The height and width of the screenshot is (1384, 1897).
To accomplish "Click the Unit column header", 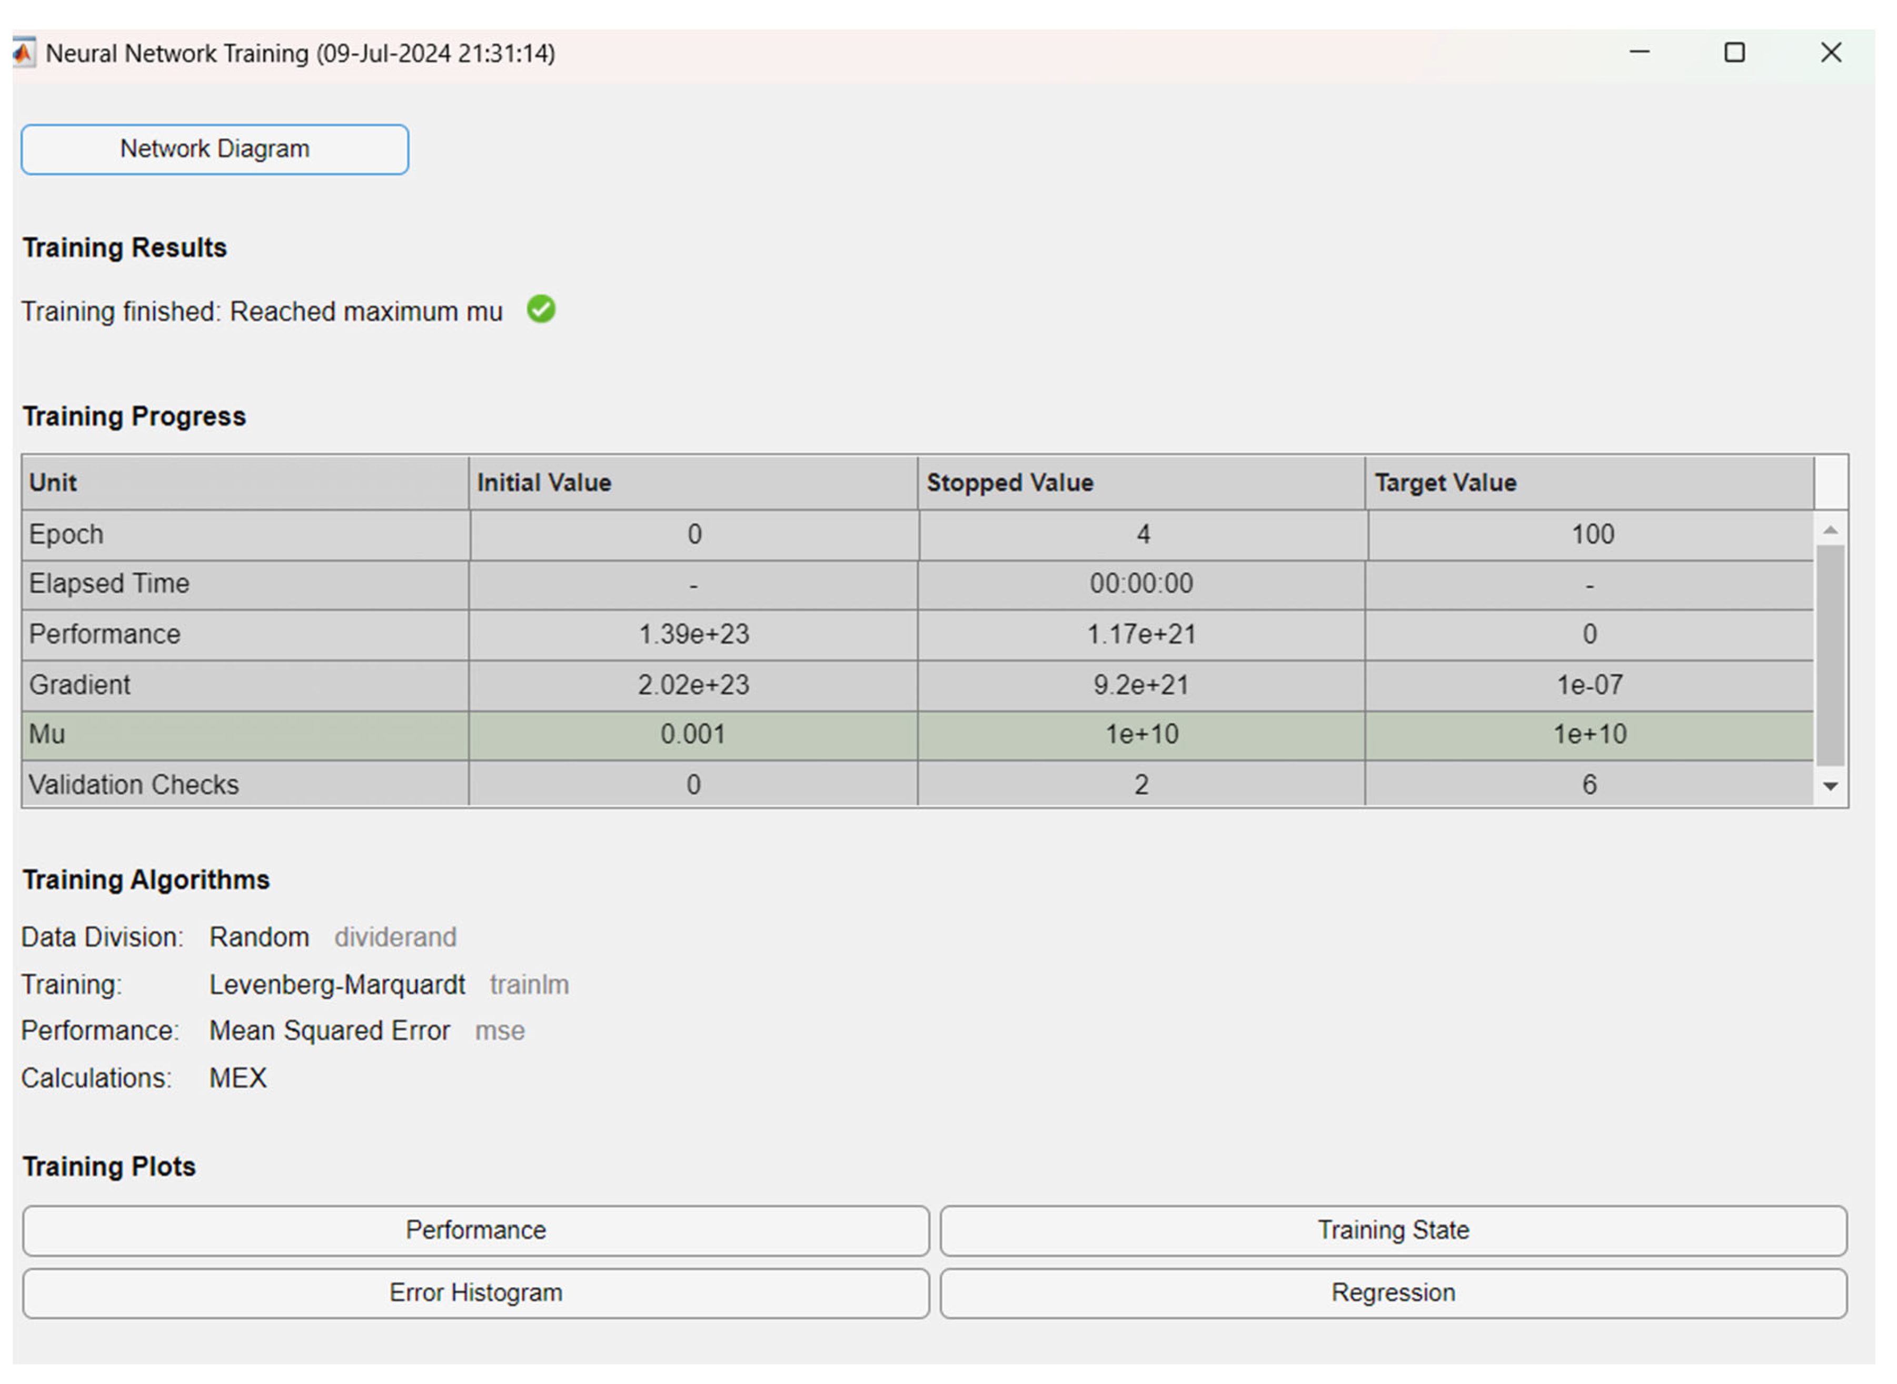I will coord(243,483).
